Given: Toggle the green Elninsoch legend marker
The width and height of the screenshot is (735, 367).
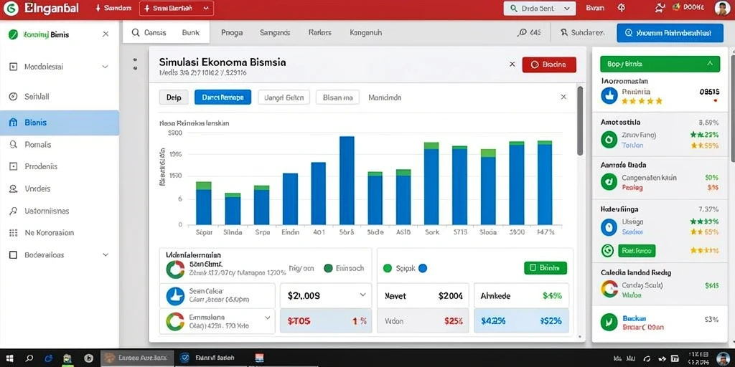Looking at the screenshot, I should point(328,268).
